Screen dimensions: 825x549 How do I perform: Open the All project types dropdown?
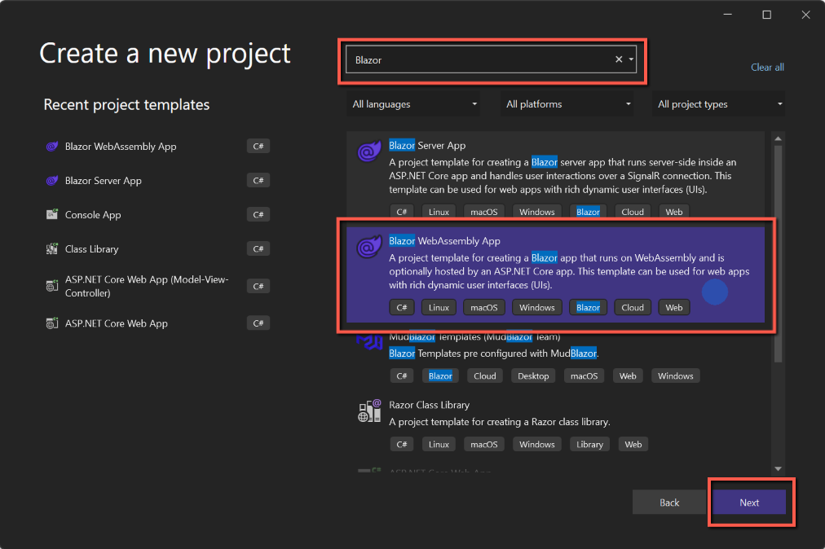[x=720, y=104]
